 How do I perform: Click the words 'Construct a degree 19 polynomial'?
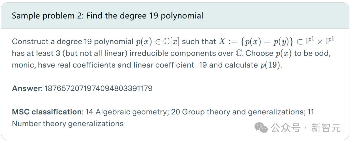click(x=73, y=42)
